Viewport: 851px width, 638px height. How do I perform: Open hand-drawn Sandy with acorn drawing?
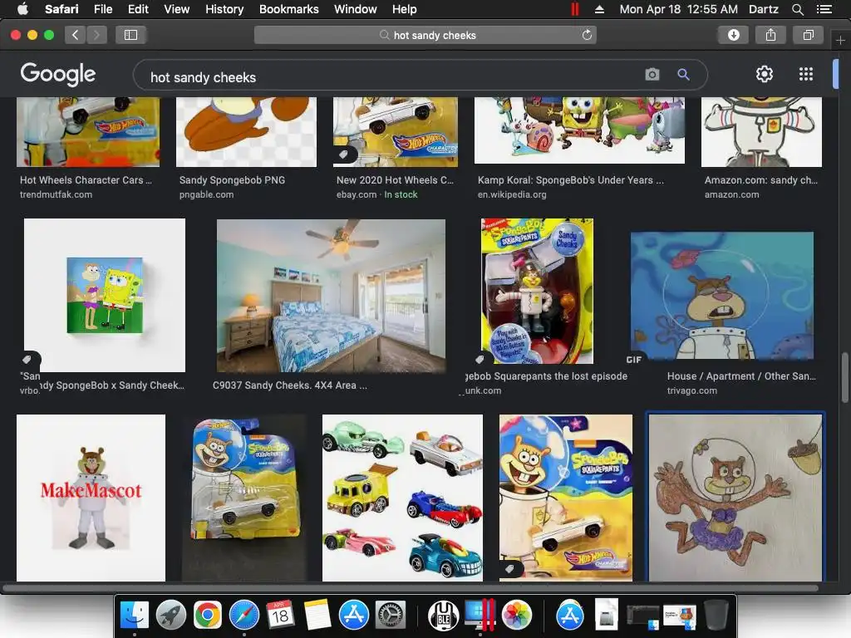[x=735, y=498]
